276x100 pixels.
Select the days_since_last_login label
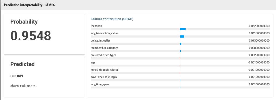[x=103, y=77]
